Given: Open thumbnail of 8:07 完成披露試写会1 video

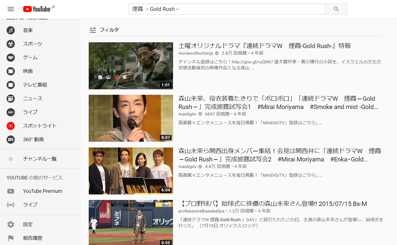Looking at the screenshot, I should (x=131, y=118).
